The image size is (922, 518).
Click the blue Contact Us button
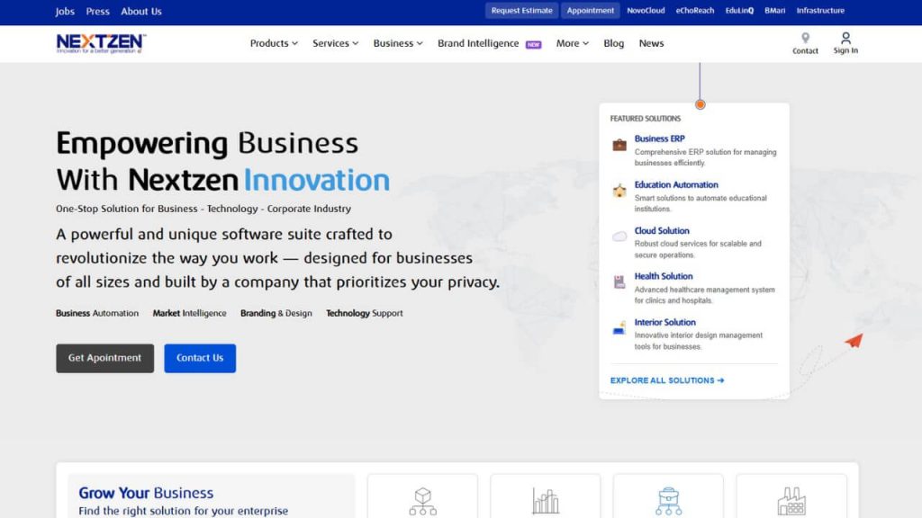tap(200, 358)
